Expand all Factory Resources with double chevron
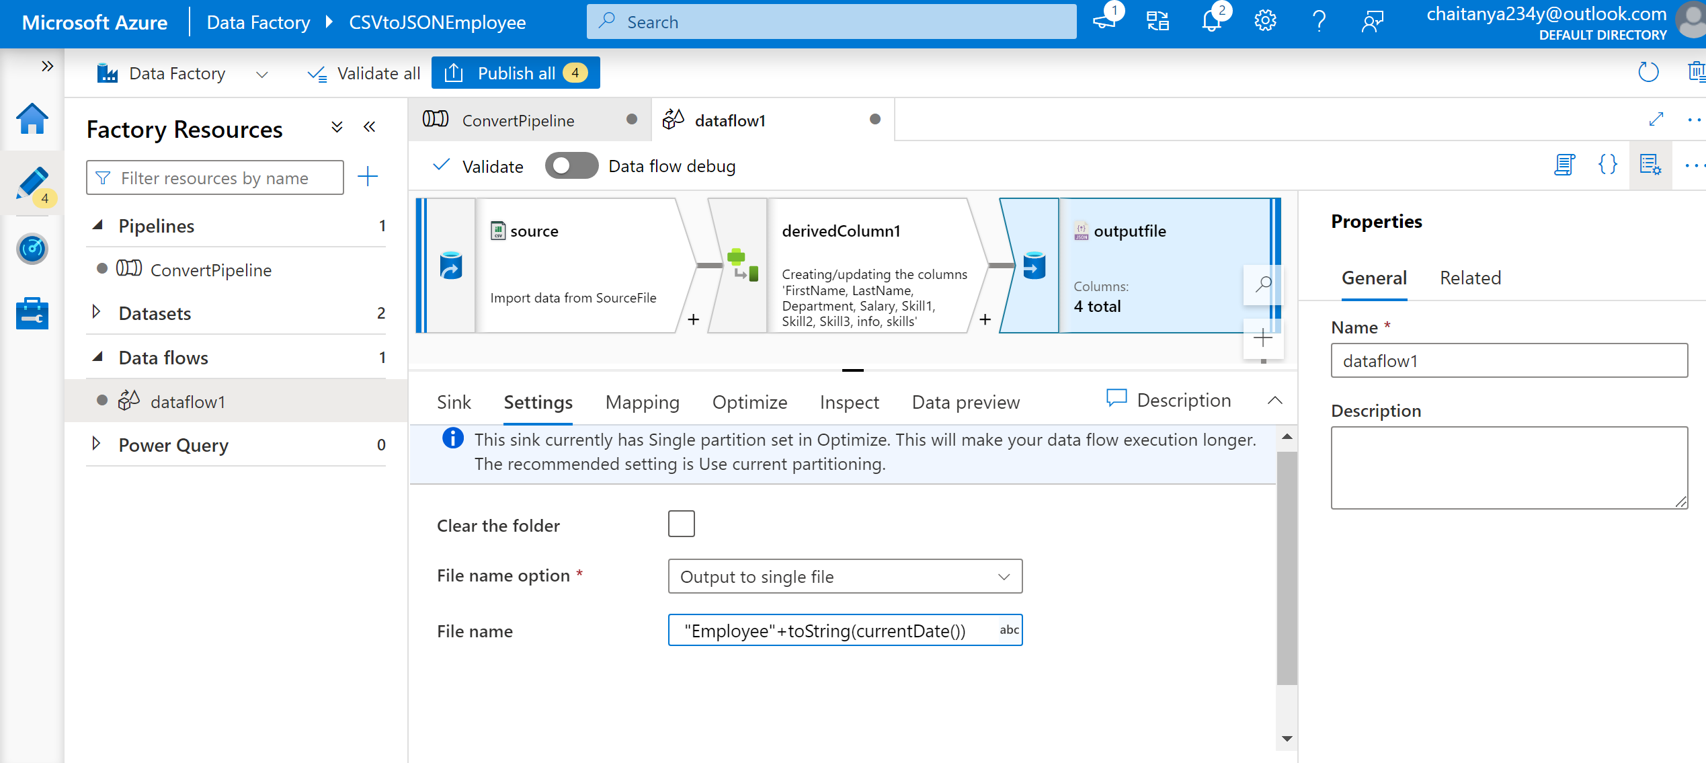The width and height of the screenshot is (1706, 763). (337, 127)
